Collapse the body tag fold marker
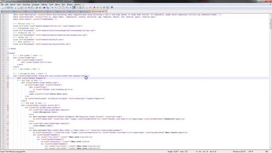Image resolution: width=272 pixels, height=153 pixels. 8,53
